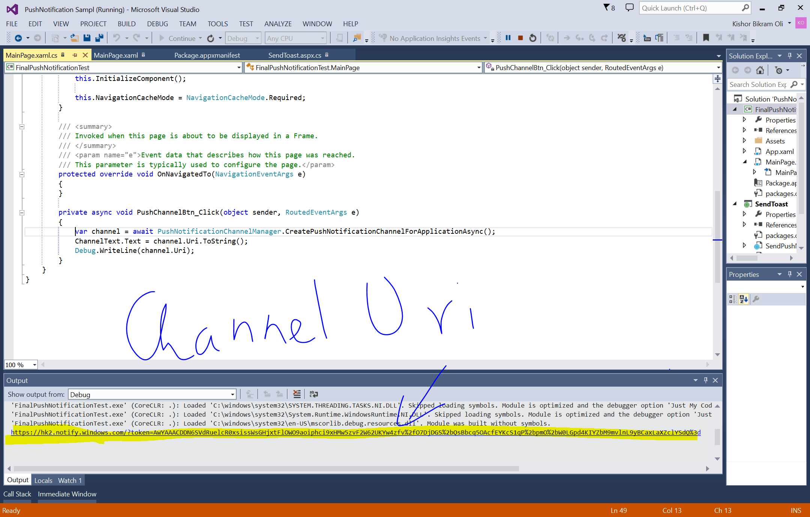Click Kishor Bikram Oli account name
Viewport: 810px width, 517px height.
tap(757, 24)
